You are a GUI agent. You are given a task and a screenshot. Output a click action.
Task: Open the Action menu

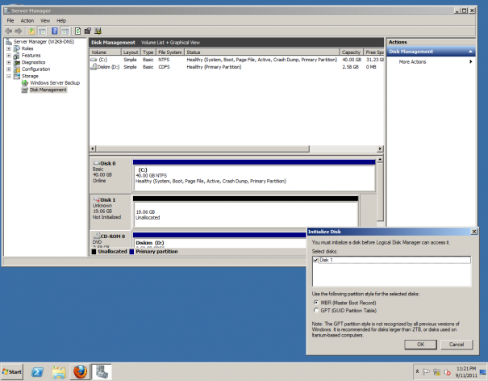pos(27,20)
